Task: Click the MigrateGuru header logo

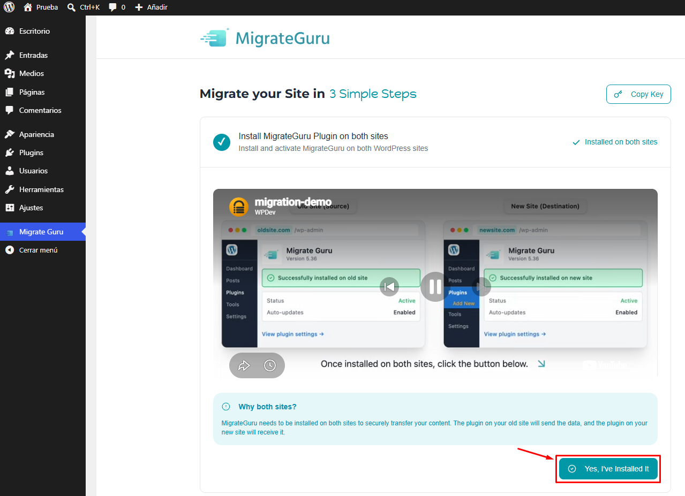Action: point(265,38)
